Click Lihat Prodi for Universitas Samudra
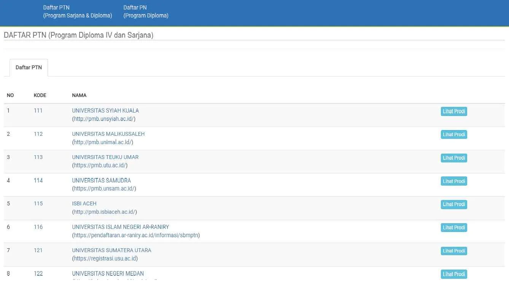The image size is (509, 297). (453, 181)
